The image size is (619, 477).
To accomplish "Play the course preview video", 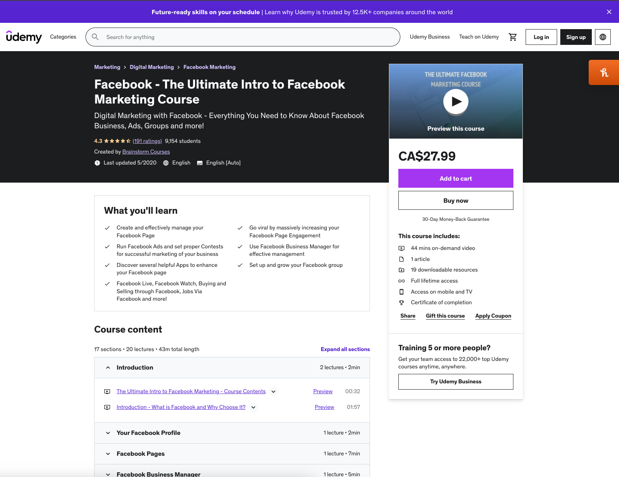I will click(x=455, y=102).
